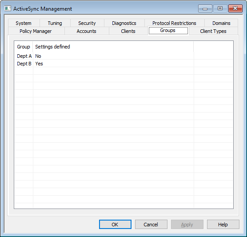Close the ActiveSync Management window
This screenshot has height=237, width=247.
(235, 8)
